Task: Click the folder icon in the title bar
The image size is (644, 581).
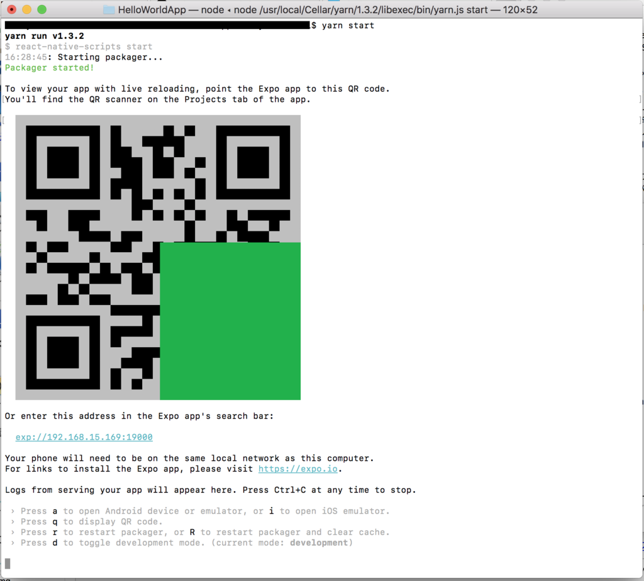Action: point(109,10)
